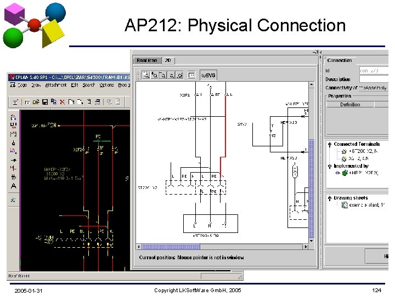Select the arrow tool in EPLAN sidebar
Image resolution: width=395 pixels, height=296 pixels.
pyautogui.click(x=14, y=160)
